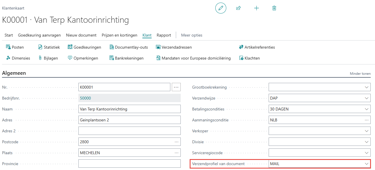Image resolution: width=375 pixels, height=170 pixels.
Task: Open Statistiek for this customer
Action: point(49,47)
